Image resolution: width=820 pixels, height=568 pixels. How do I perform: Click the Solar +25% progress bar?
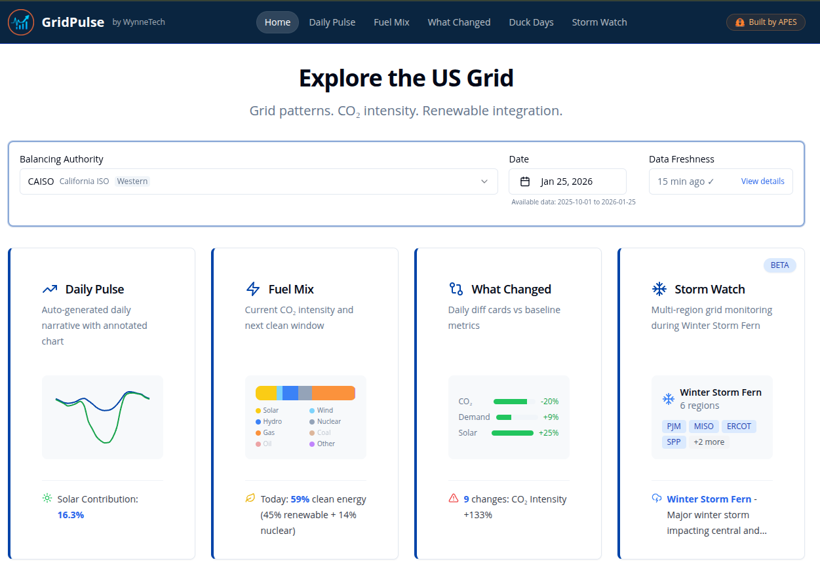[x=513, y=432]
